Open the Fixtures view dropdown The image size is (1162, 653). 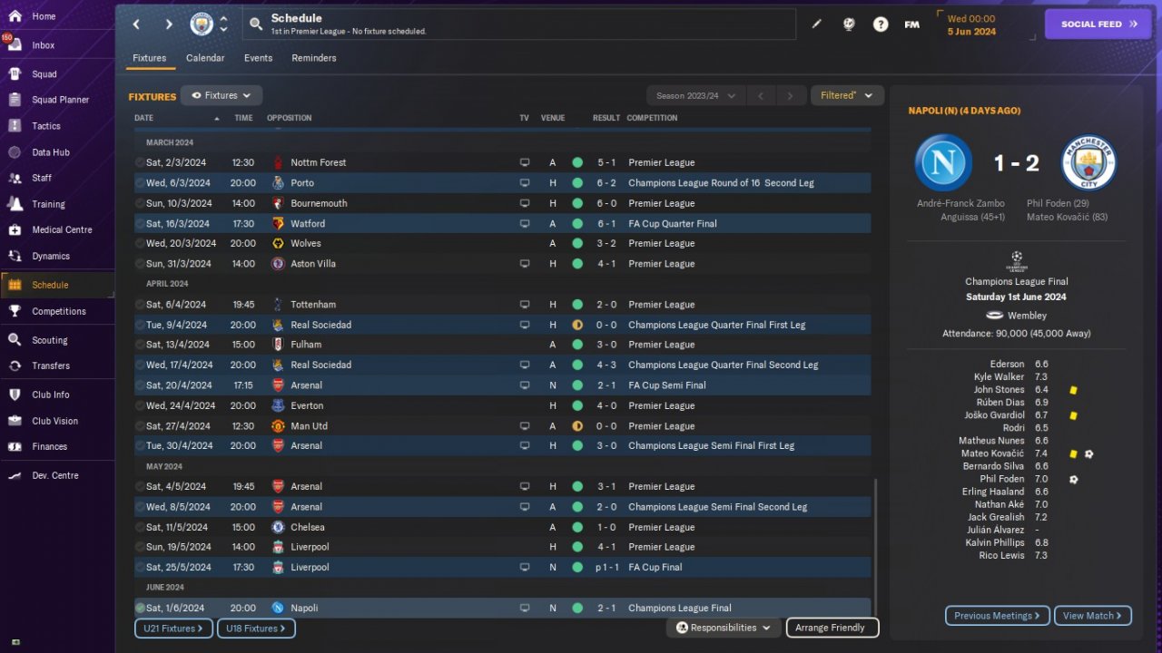click(222, 95)
